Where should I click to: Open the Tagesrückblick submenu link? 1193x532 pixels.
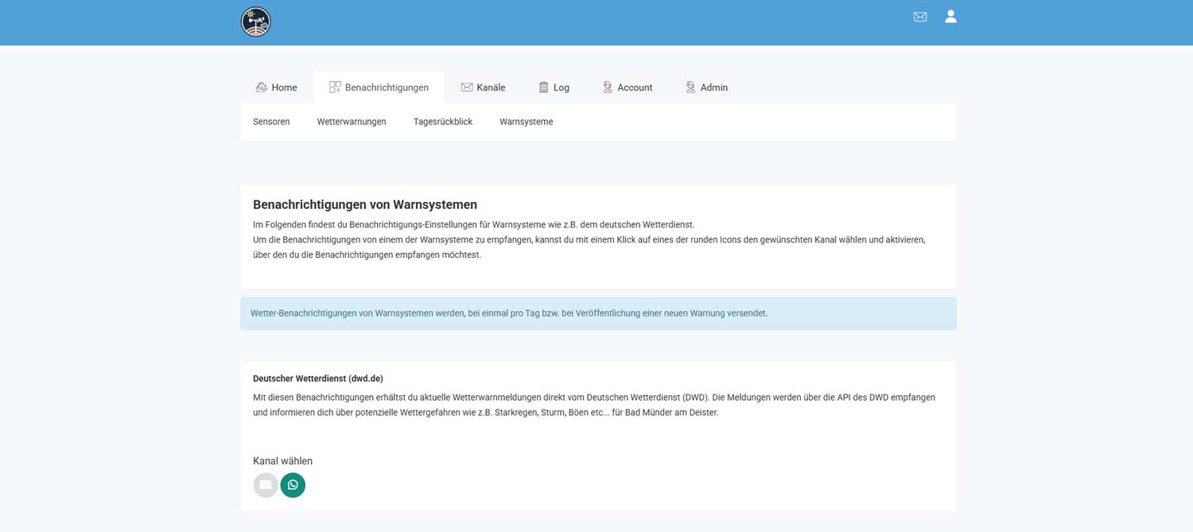(443, 122)
